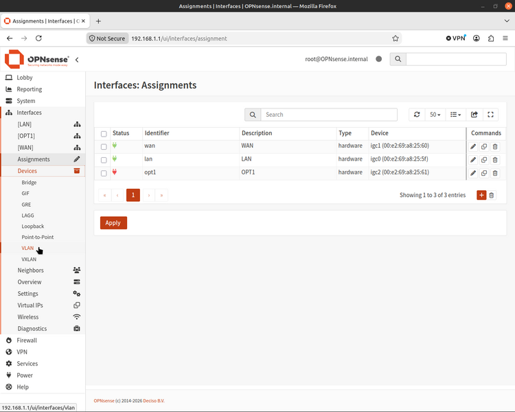Viewport: 515px width, 412px height.
Task: Open the LAGG devices page
Action: [x=27, y=216]
